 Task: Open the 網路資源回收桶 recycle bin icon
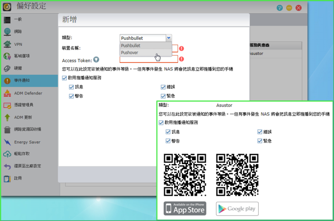point(7,130)
